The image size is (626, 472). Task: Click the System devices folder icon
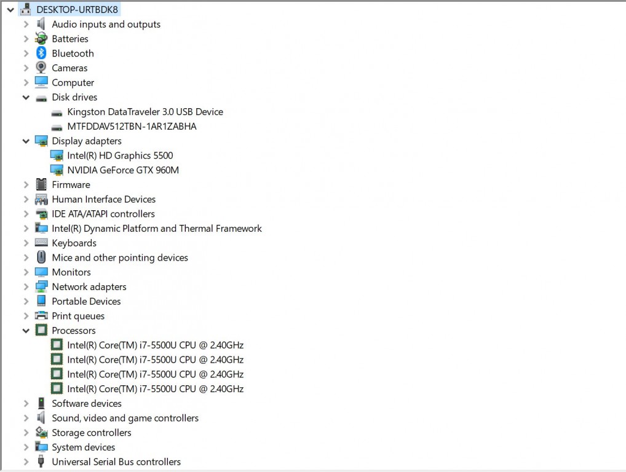coord(42,446)
